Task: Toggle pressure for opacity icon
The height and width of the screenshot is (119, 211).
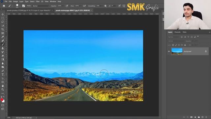Action: tap(67, 6)
